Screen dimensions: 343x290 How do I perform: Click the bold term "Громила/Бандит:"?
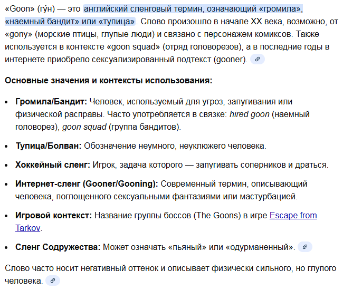click(x=51, y=101)
